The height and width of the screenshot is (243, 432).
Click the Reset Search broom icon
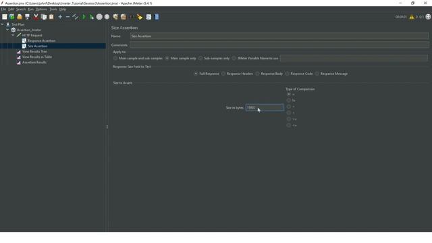[x=140, y=17]
